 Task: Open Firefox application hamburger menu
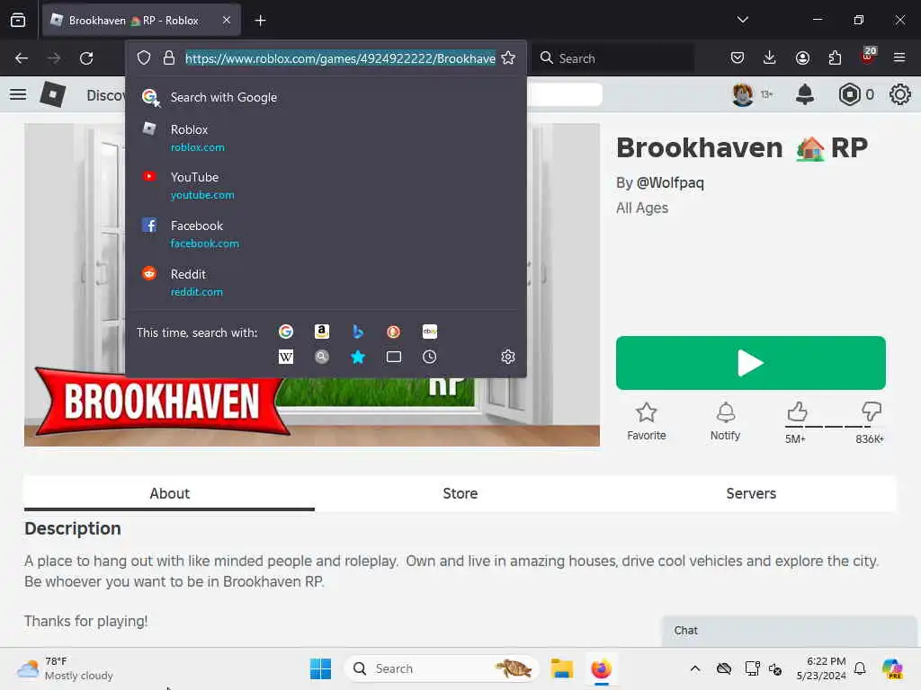[899, 57]
